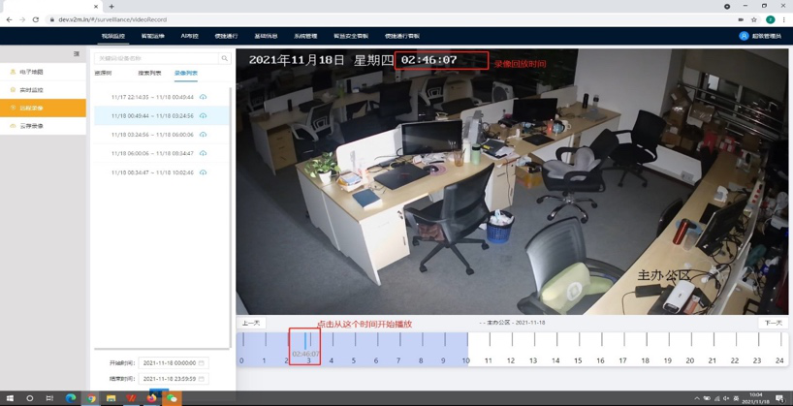Image resolution: width=793 pixels, height=406 pixels.
Task: Open calendar icon in 结束时间 field
Action: coord(202,379)
